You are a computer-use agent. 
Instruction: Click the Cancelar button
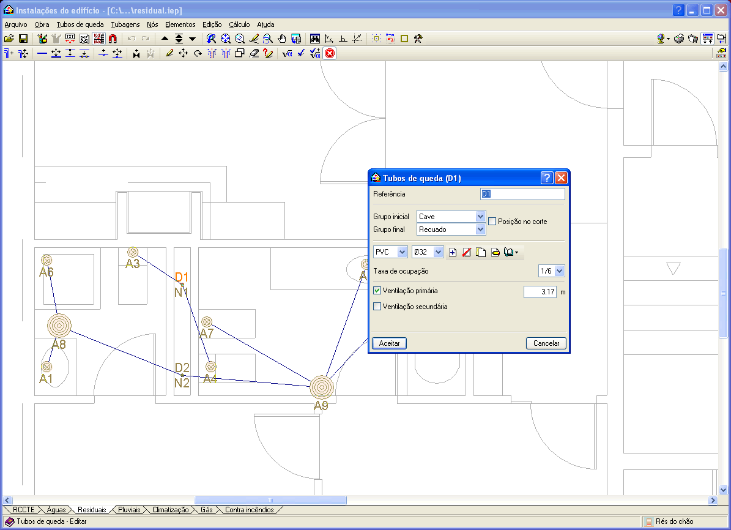546,343
